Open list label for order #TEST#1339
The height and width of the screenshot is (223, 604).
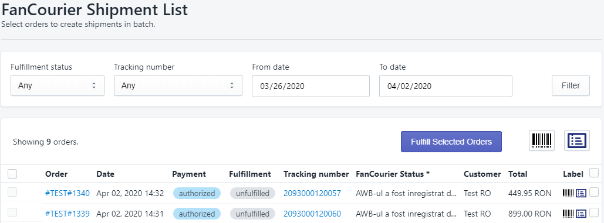click(x=581, y=214)
